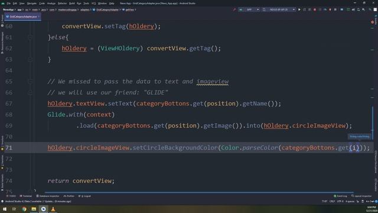Open the APP run configuration dropdown

click(x=249, y=9)
